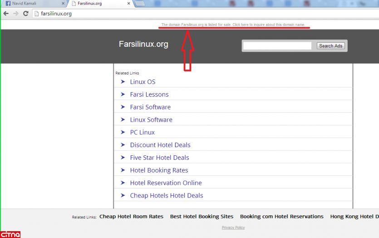
Task: Click the farsilinux.org address bar
Action: (182, 14)
